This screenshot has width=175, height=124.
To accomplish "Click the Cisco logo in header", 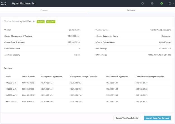I will (x=4, y=3).
